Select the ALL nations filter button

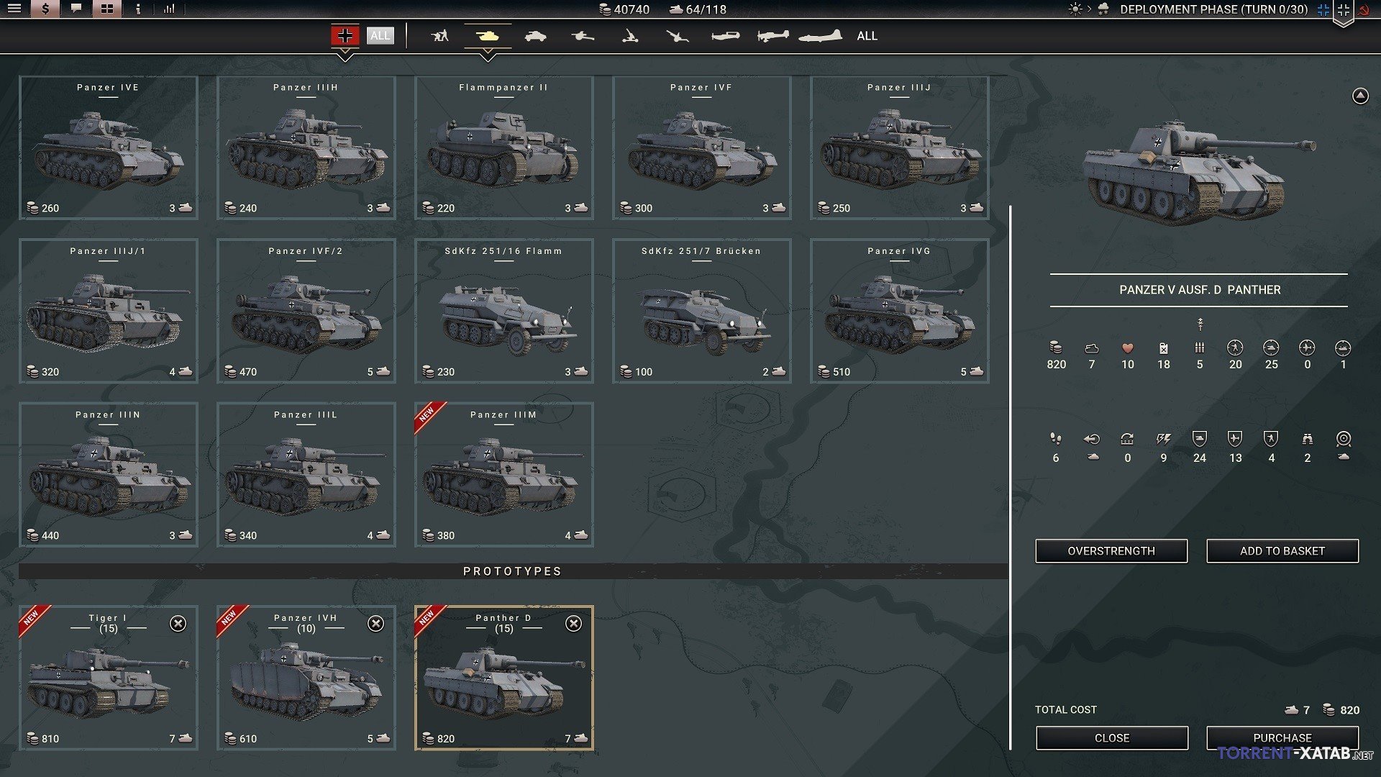[380, 35]
